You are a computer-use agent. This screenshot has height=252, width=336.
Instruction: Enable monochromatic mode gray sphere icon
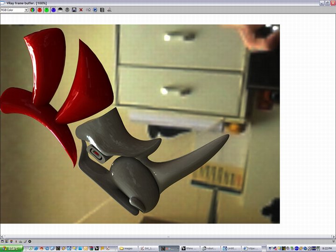pyautogui.click(x=67, y=9)
